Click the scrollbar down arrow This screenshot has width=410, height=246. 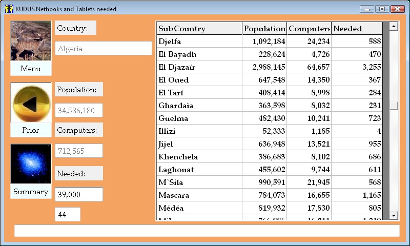click(394, 216)
